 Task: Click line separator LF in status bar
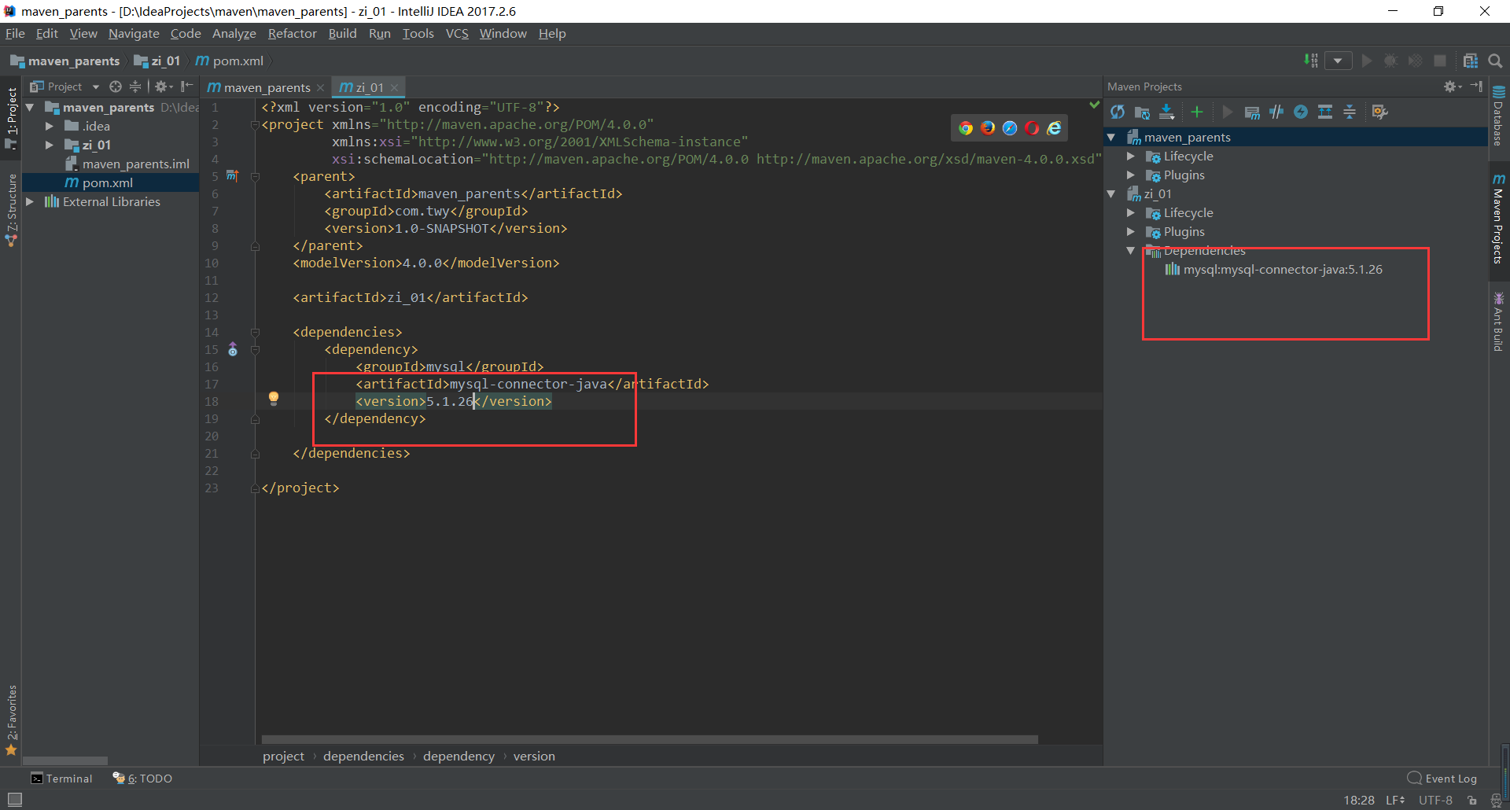tap(1395, 800)
